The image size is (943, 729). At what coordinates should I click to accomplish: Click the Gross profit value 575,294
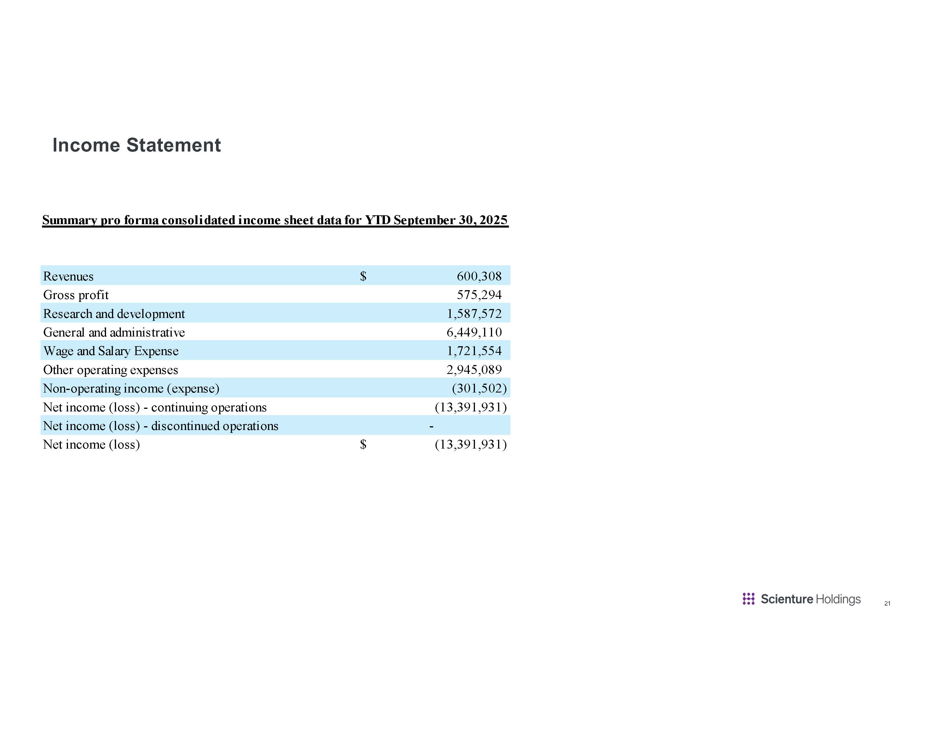(x=479, y=295)
